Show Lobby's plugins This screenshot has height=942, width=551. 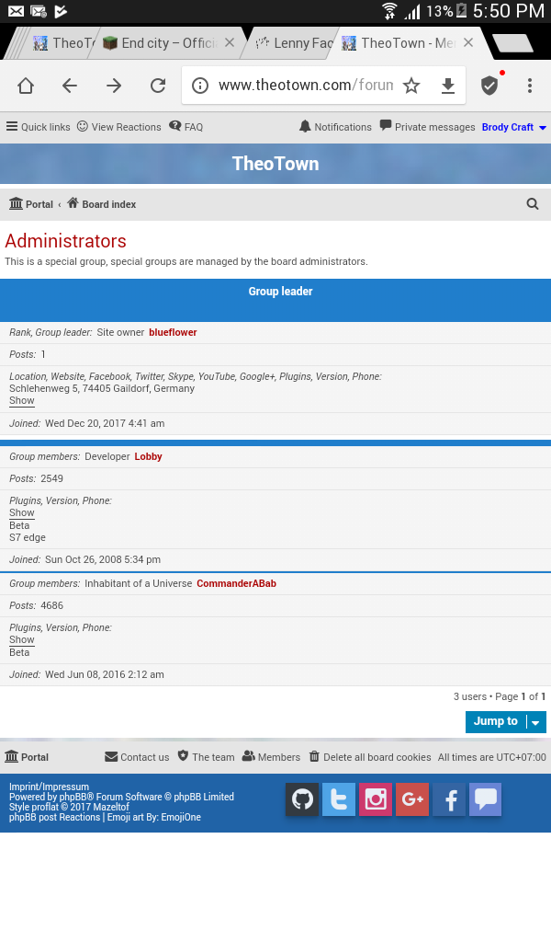coord(22,513)
